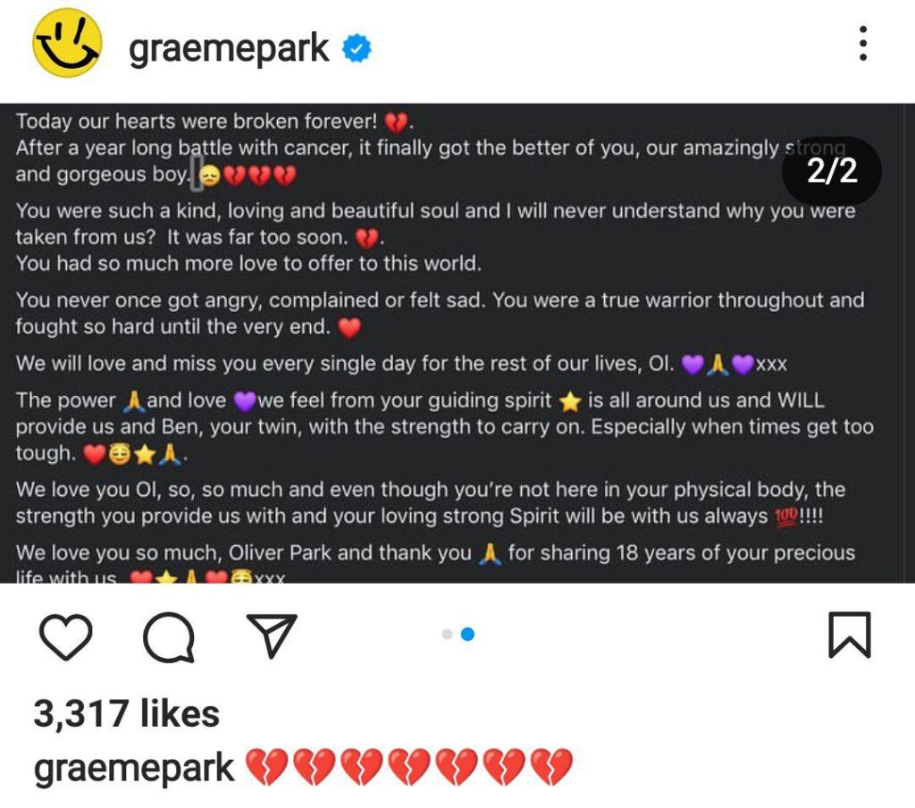This screenshot has height=808, width=915.
Task: Open the yellow smiley profile picture
Action: pos(67,43)
